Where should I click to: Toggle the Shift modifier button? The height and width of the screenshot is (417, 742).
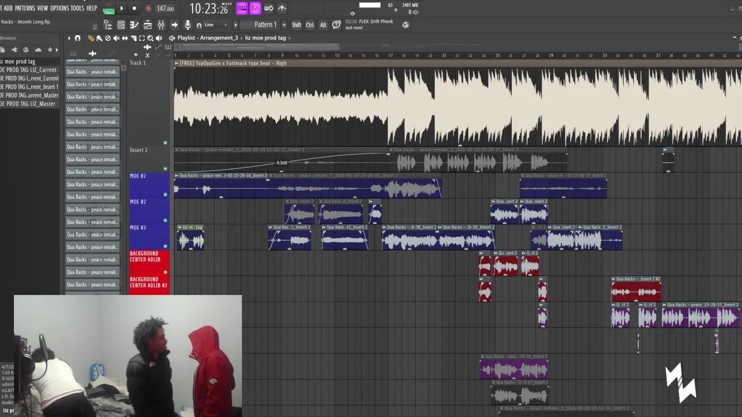point(296,25)
